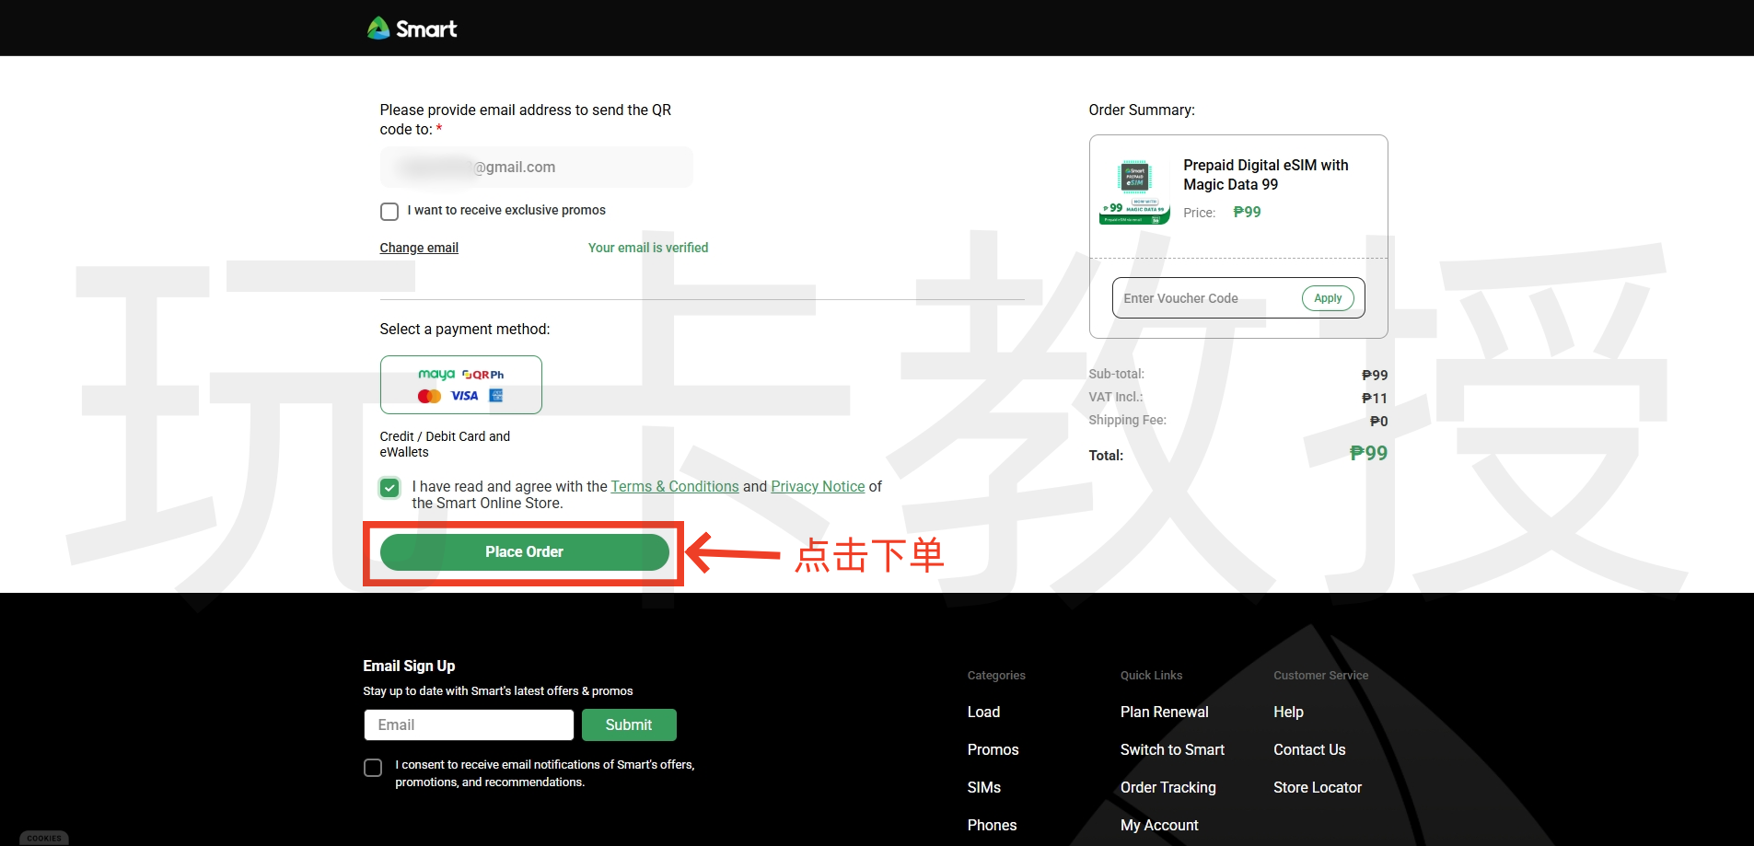Open Terms & Conditions link
Viewport: 1754px width, 846px height.
pos(675,486)
